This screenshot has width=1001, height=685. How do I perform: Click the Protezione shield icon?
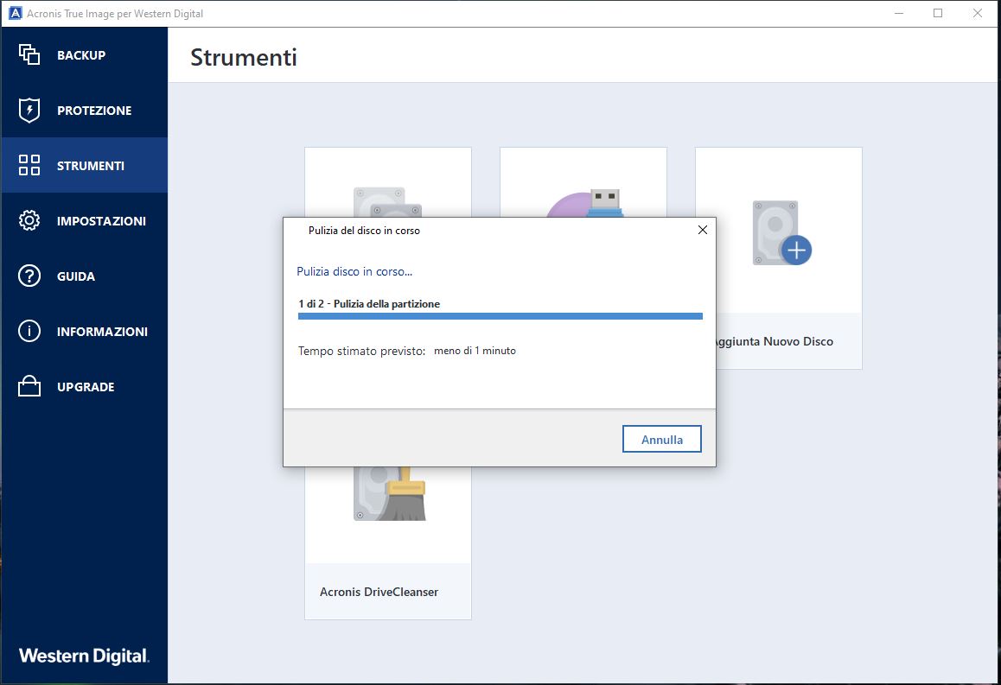click(29, 111)
